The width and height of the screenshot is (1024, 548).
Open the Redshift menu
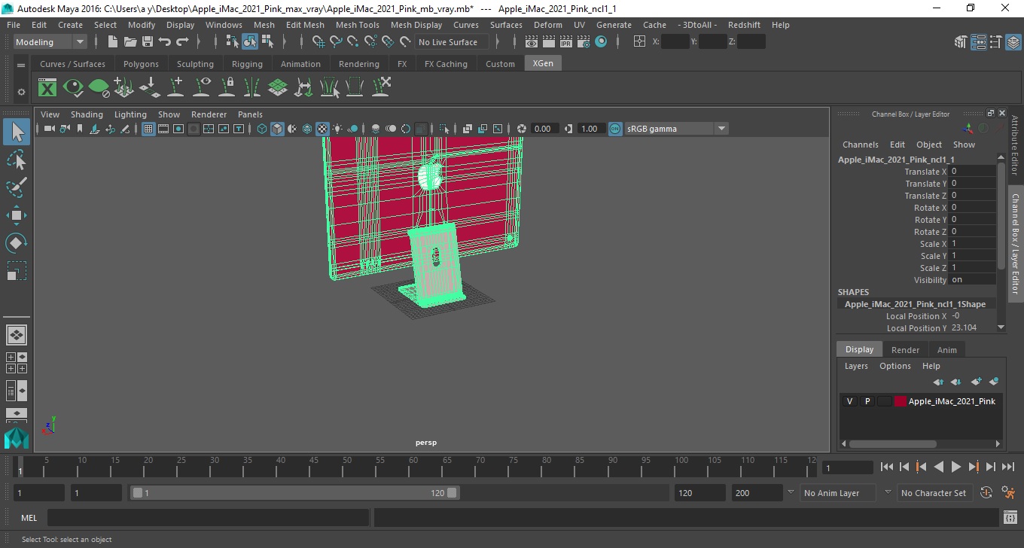tap(744, 25)
